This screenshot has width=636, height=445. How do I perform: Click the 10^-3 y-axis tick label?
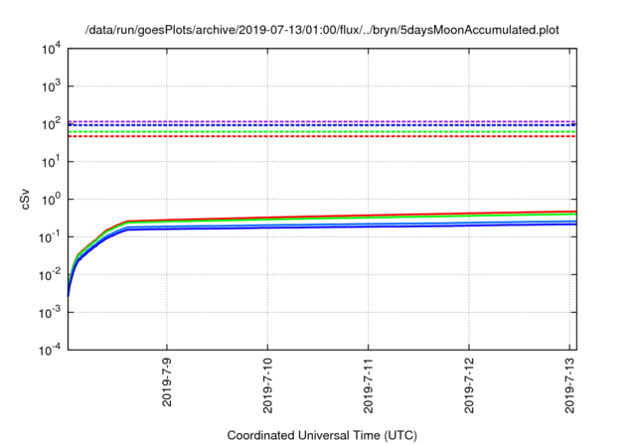[x=51, y=312]
